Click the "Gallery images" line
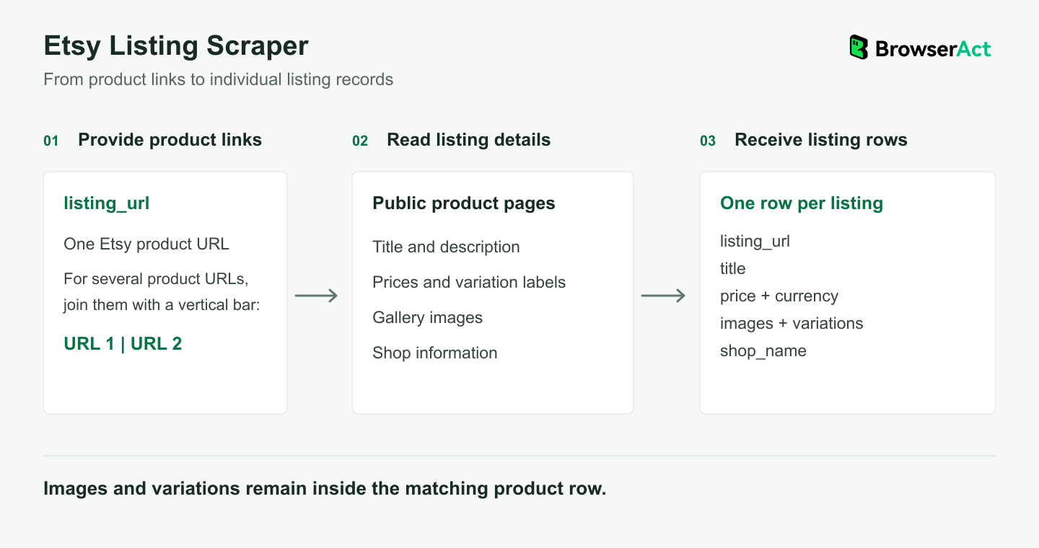Image resolution: width=1039 pixels, height=548 pixels. point(427,317)
